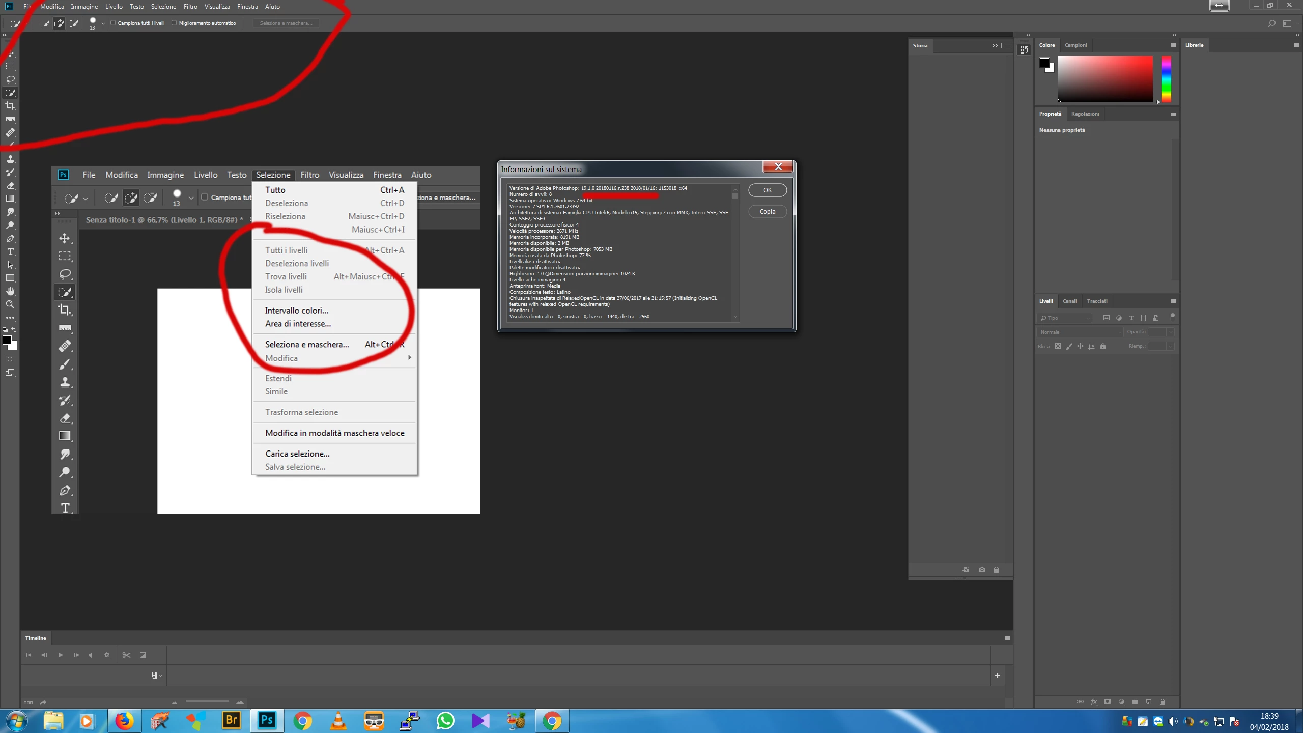The height and width of the screenshot is (733, 1303).
Task: Toggle the layer filtering switch in Livelli
Action: (x=1173, y=316)
